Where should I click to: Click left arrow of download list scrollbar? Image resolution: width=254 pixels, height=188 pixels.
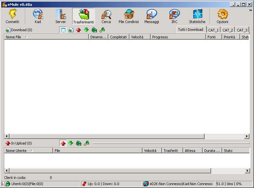(x=7, y=136)
